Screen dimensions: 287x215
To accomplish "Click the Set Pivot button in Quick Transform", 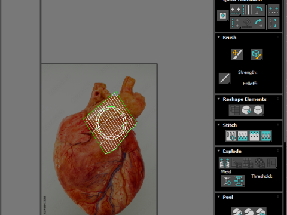I will [223, 16].
